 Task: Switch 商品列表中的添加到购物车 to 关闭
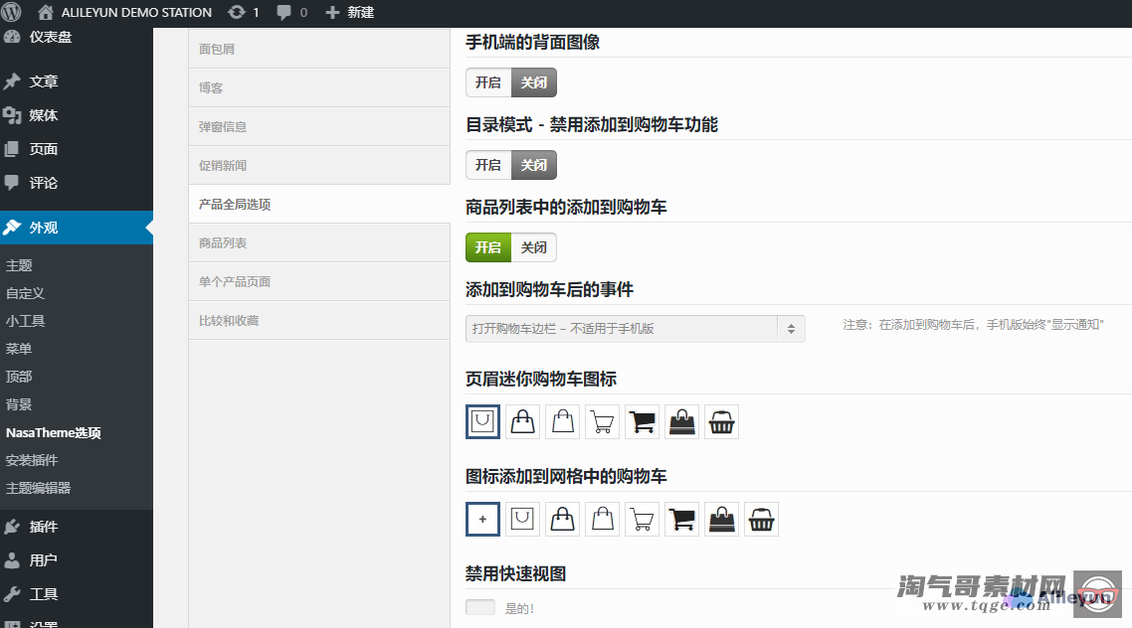pyautogui.click(x=534, y=247)
